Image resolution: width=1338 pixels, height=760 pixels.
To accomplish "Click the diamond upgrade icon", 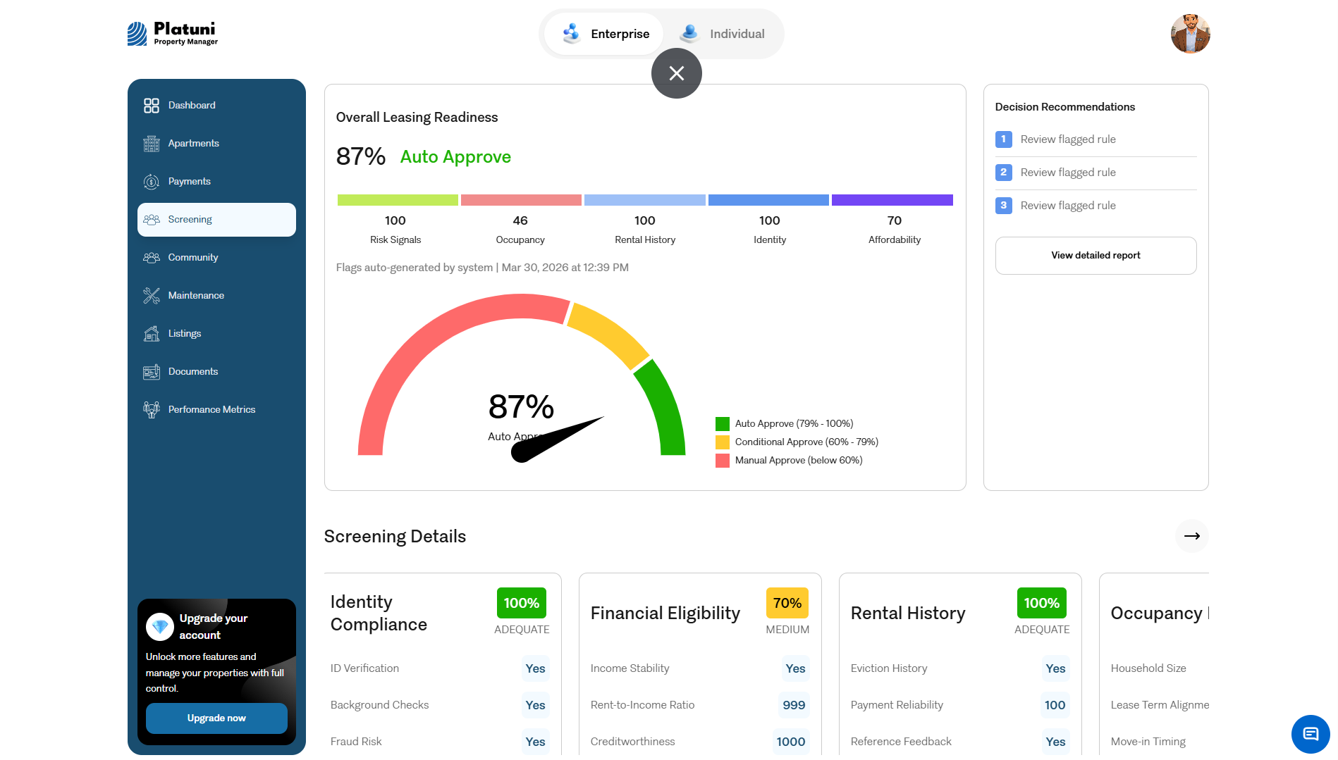I will [160, 627].
